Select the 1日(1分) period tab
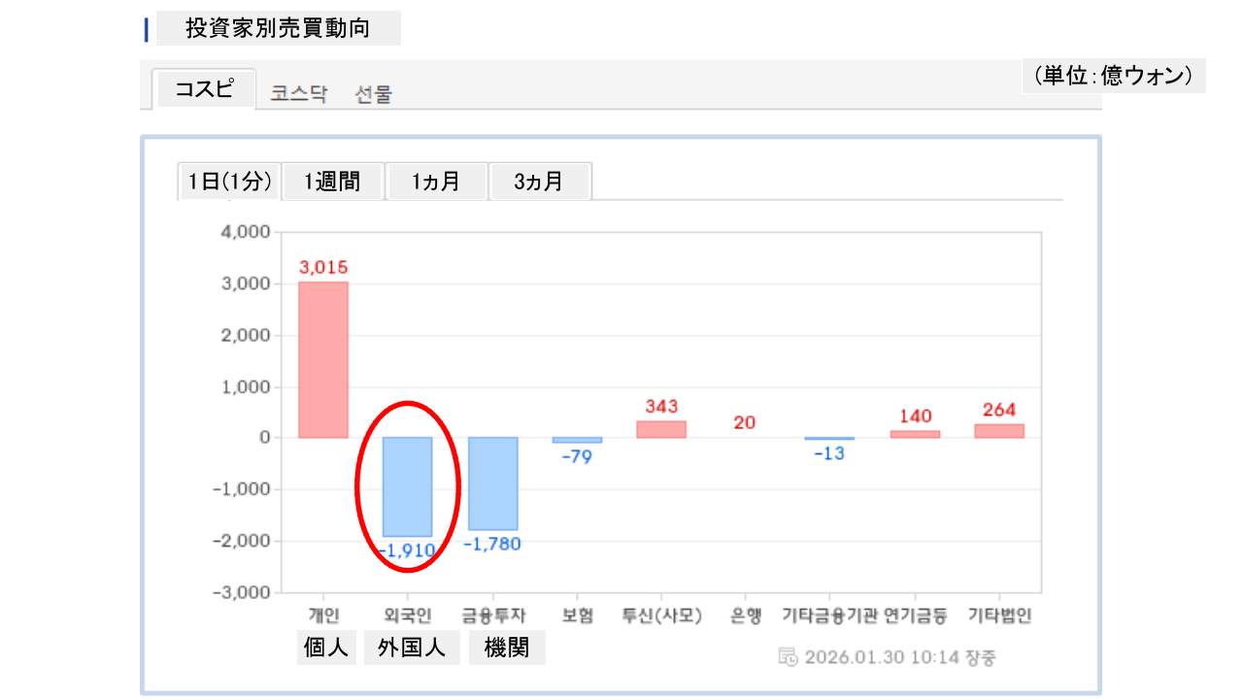This screenshot has height=699, width=1243. click(x=229, y=182)
